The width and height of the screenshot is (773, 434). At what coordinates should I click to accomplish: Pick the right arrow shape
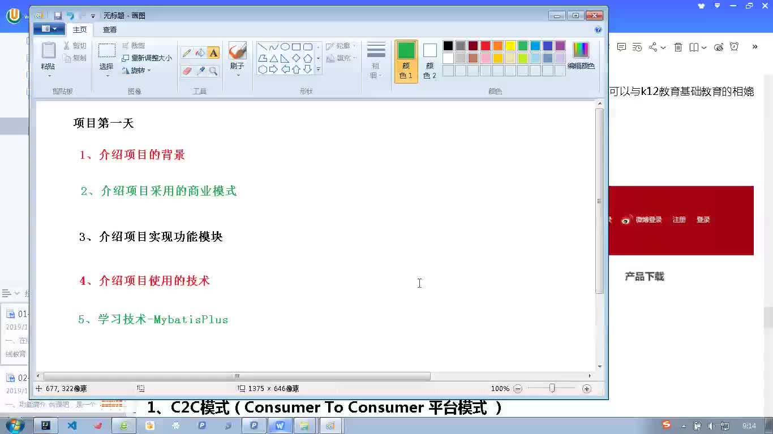pos(274,70)
